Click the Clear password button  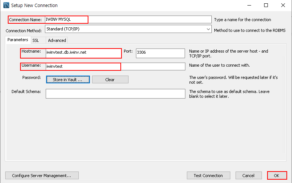(110, 80)
